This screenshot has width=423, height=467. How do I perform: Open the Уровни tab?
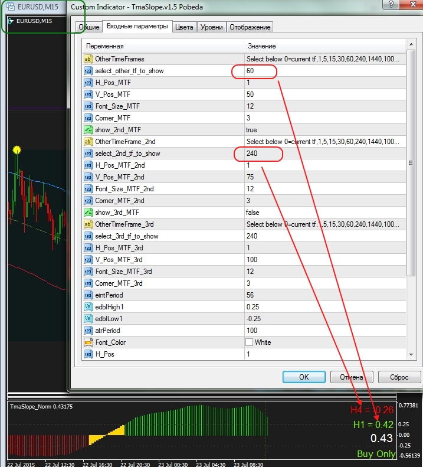click(211, 27)
